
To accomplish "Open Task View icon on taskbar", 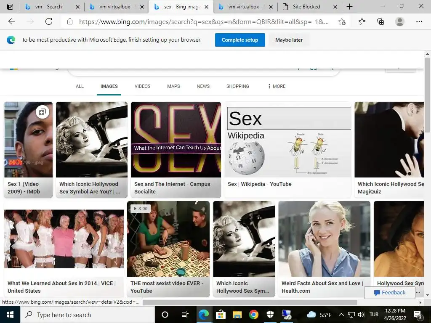I will point(185,315).
